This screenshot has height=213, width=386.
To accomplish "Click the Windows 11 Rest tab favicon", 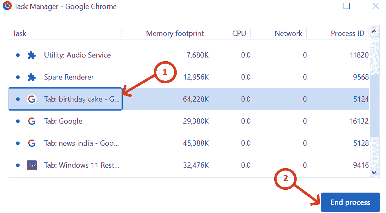I will [31, 165].
